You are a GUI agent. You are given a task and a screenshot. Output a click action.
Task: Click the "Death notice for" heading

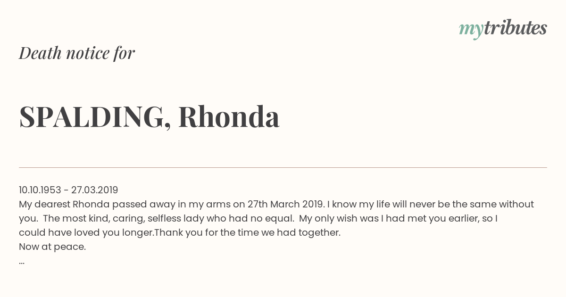[x=77, y=53]
